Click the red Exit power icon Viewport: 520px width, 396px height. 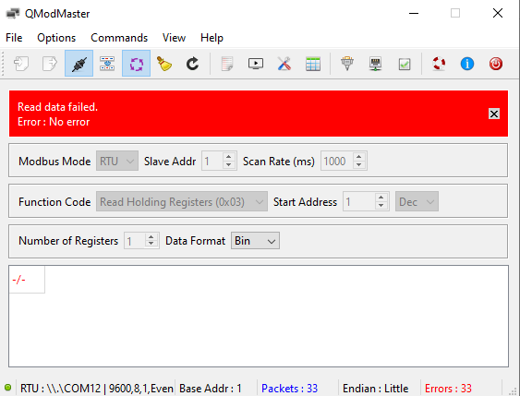pos(496,64)
